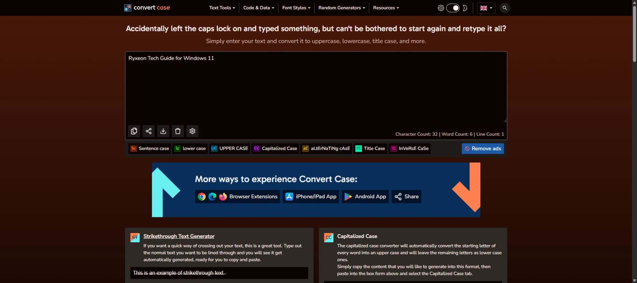
Task: Open the Strikethrough Text Generator link
Action: tap(179, 236)
